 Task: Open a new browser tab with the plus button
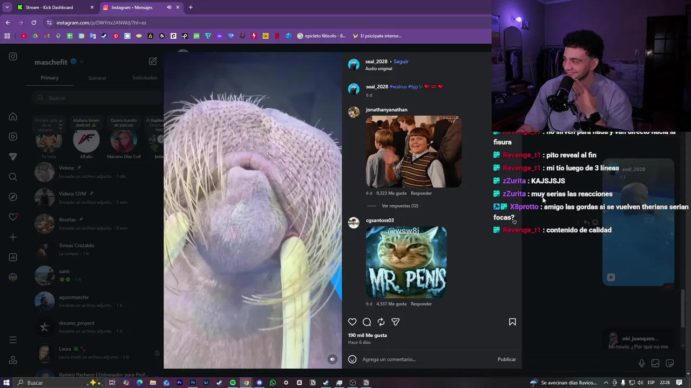[191, 8]
